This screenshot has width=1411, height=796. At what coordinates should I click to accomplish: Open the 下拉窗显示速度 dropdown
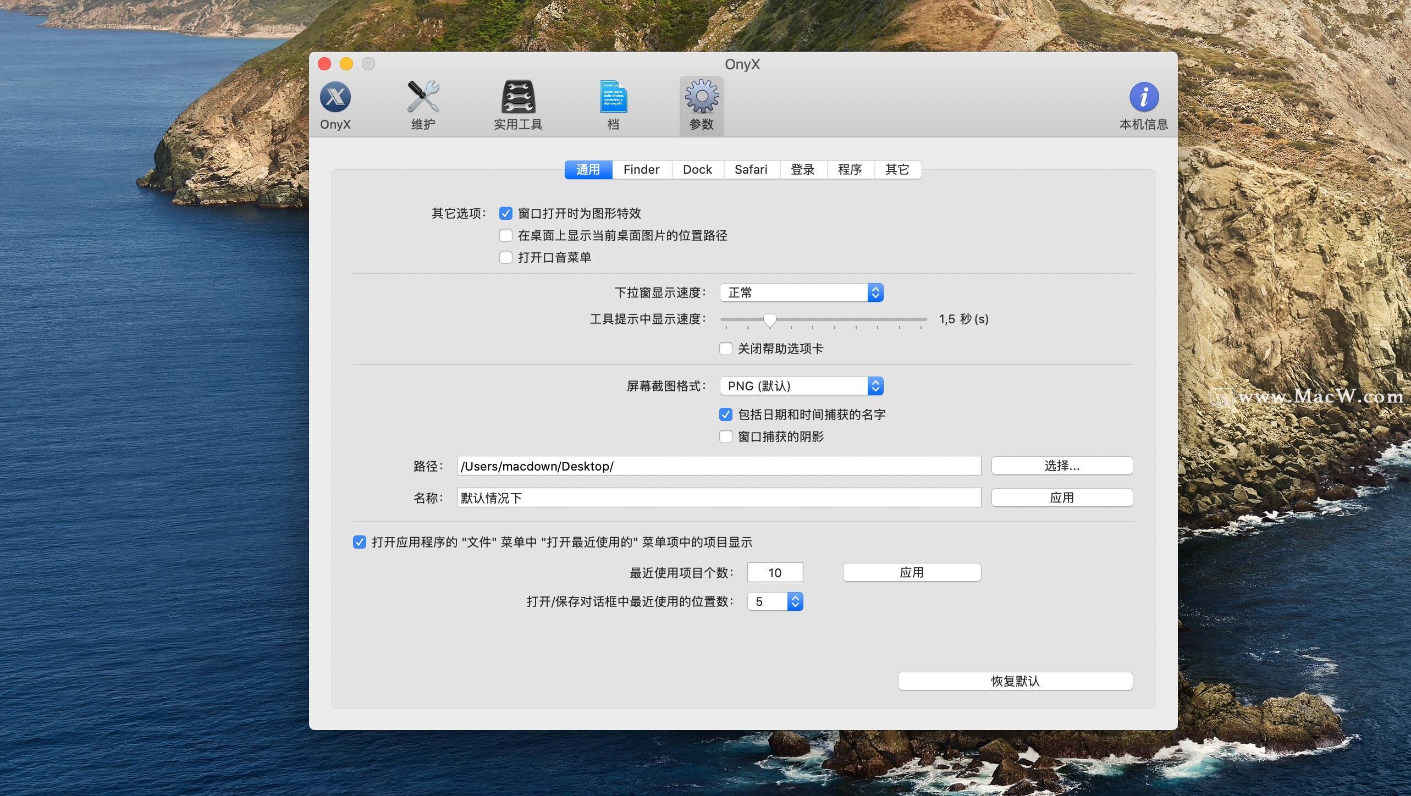pyautogui.click(x=802, y=292)
